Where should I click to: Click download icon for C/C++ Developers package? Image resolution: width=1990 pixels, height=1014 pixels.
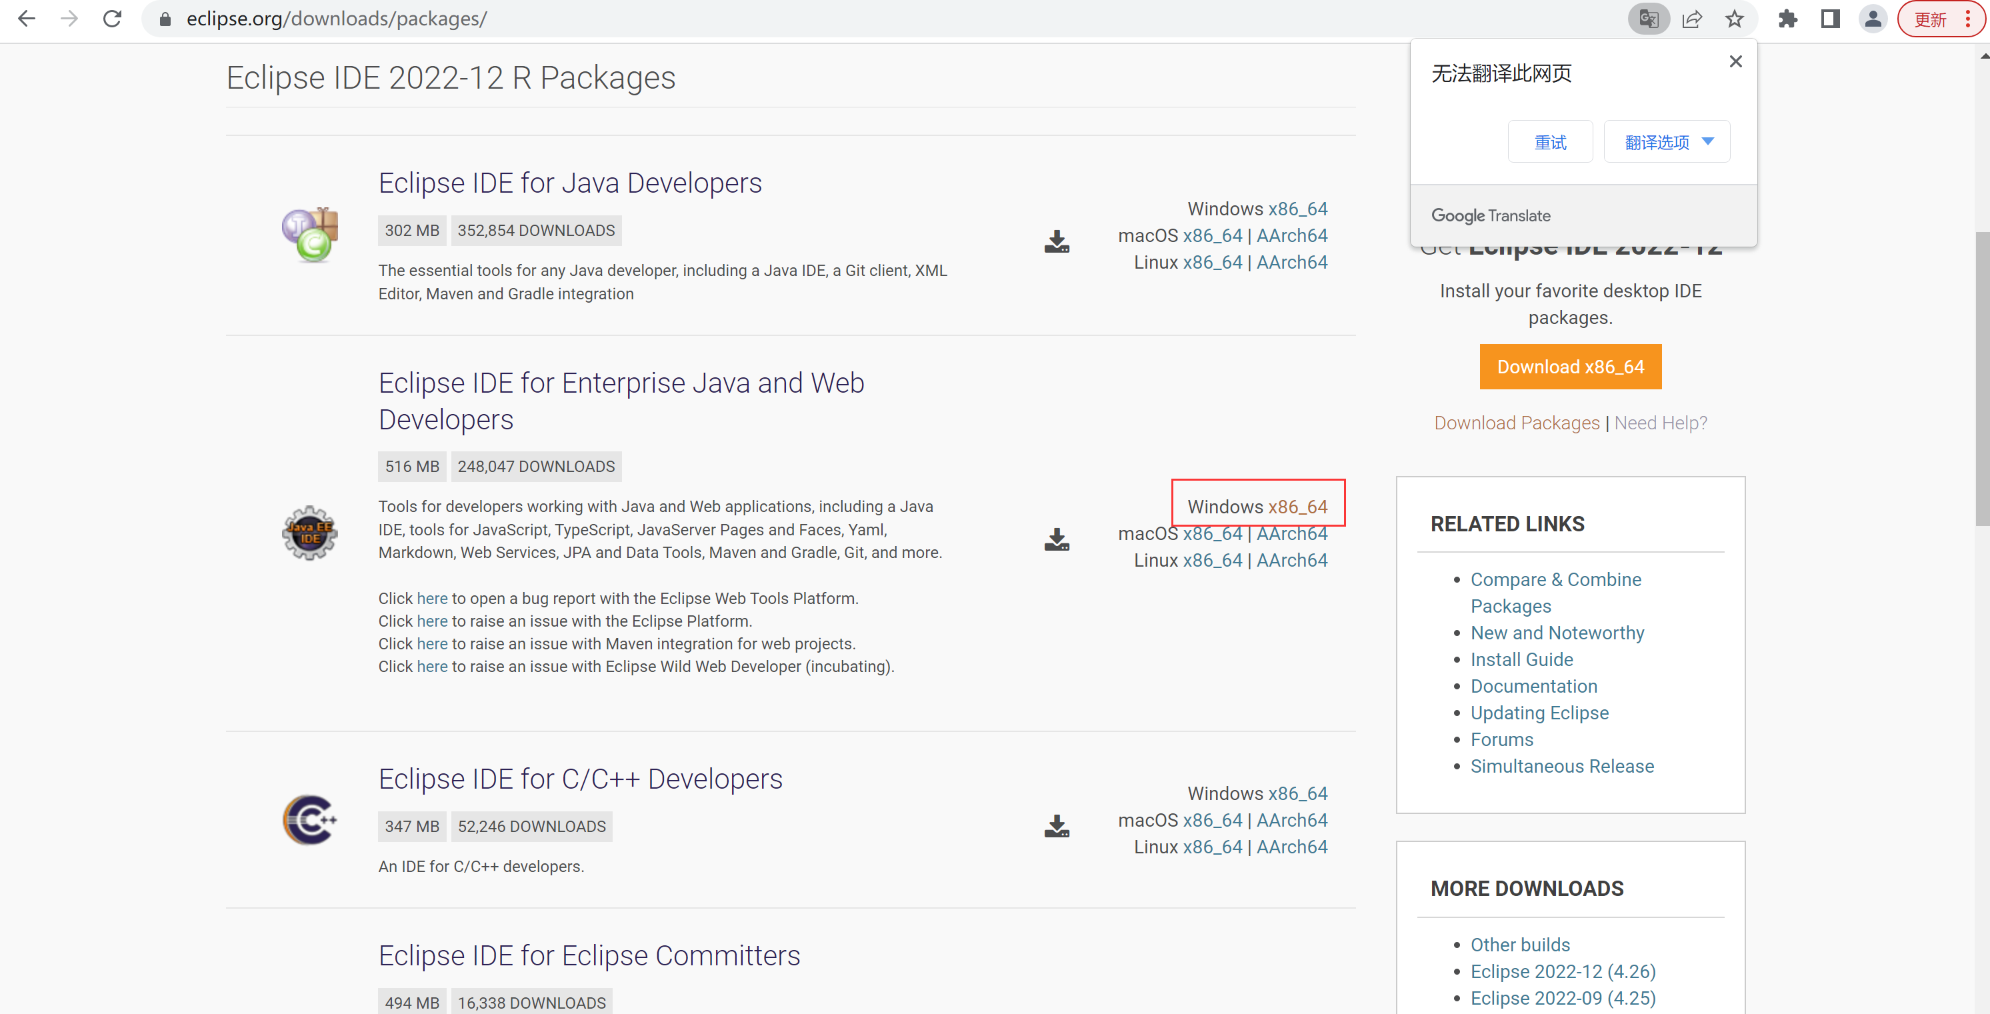[x=1056, y=825]
